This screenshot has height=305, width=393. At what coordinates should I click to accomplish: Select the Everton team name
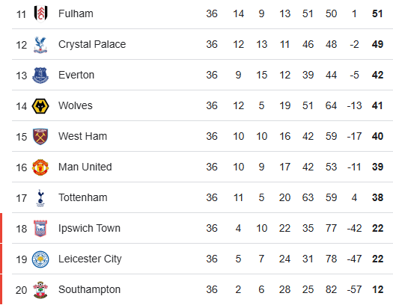[x=76, y=75]
